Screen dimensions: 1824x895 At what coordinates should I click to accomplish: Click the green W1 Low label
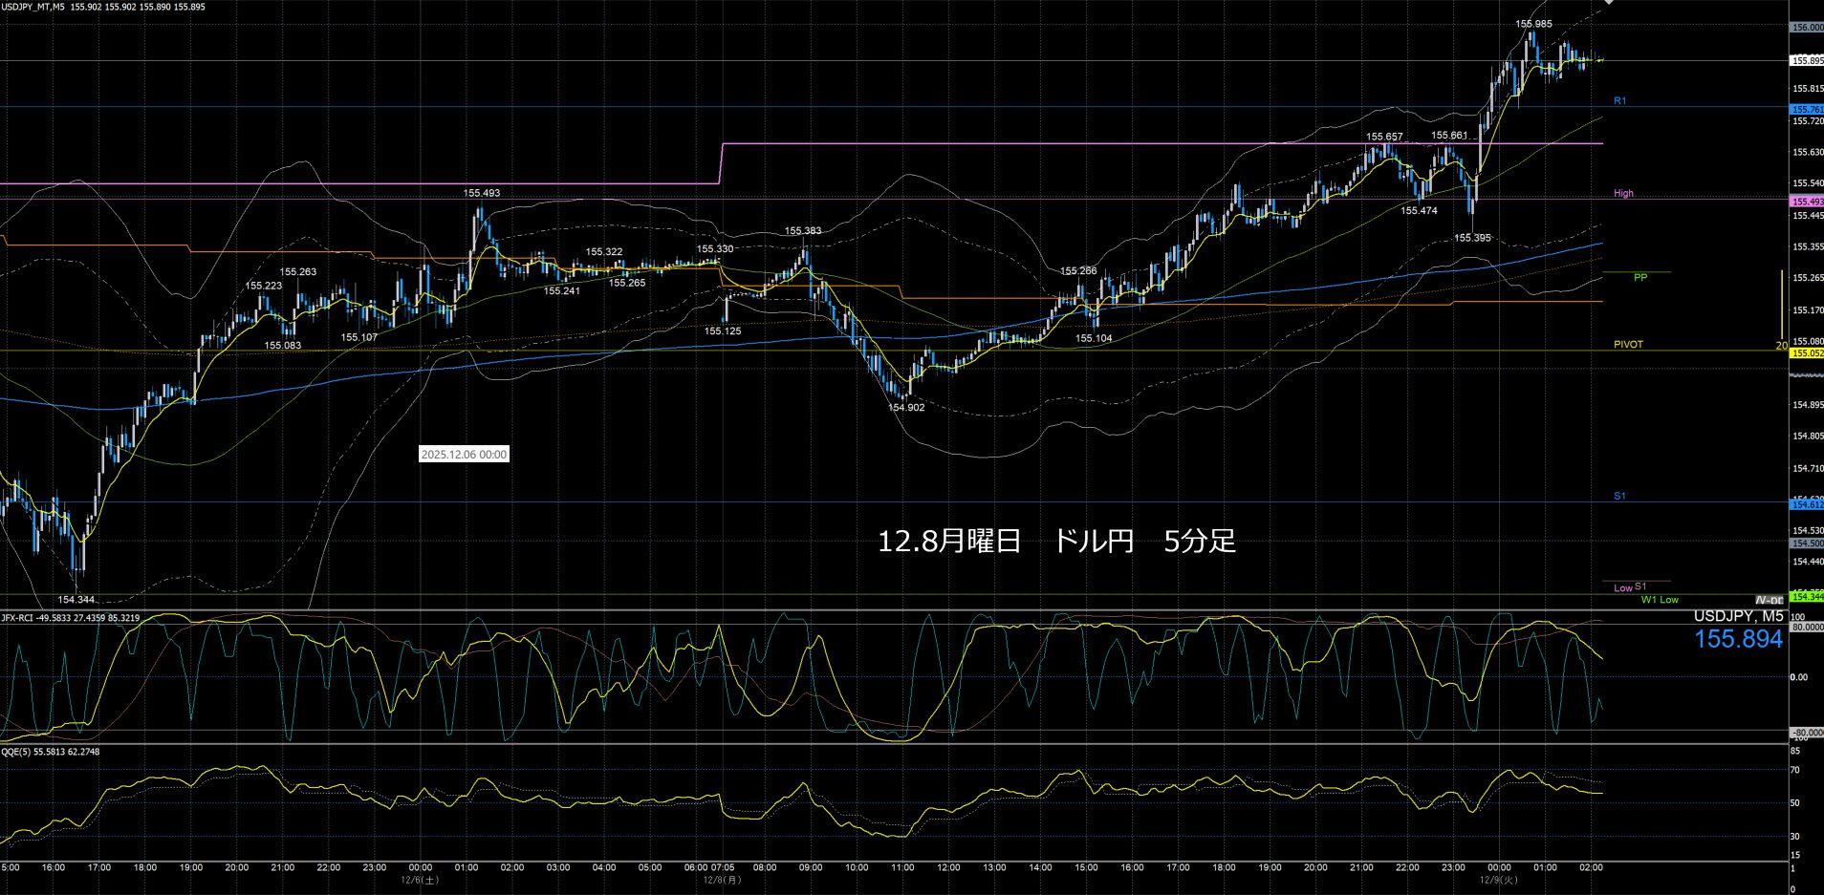1660,600
